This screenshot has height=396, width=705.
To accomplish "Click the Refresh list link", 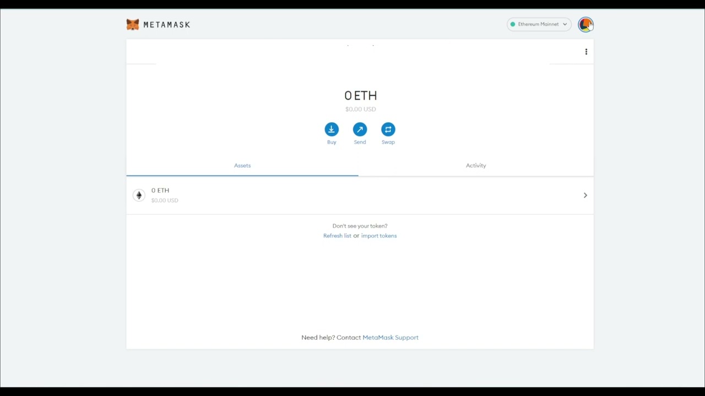I will (x=337, y=235).
